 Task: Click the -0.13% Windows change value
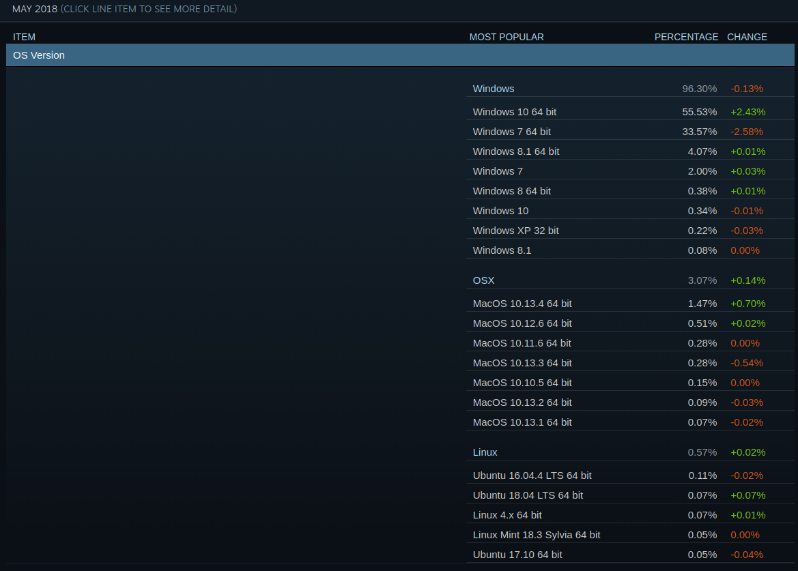pos(747,89)
